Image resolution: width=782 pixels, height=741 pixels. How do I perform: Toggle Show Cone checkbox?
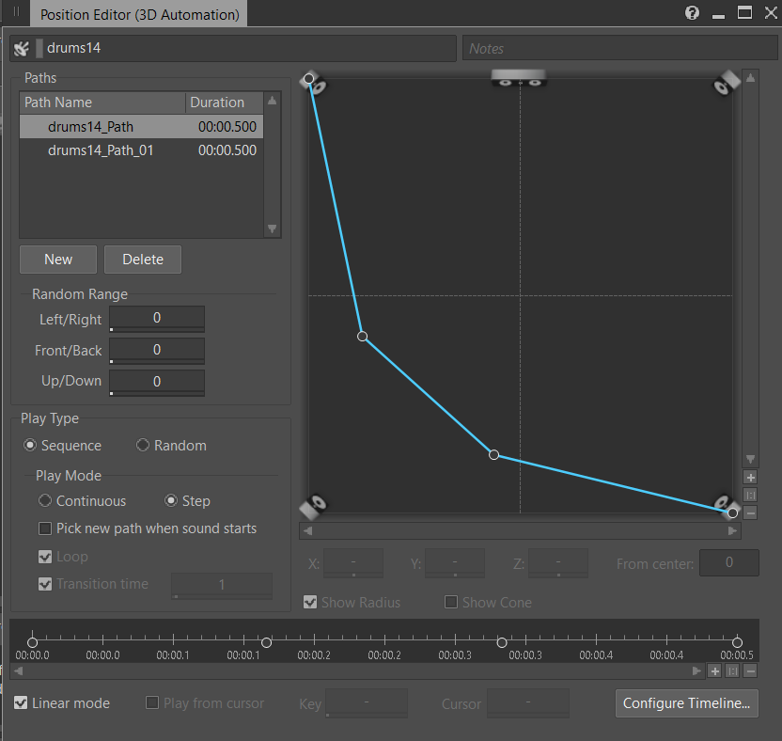click(451, 602)
